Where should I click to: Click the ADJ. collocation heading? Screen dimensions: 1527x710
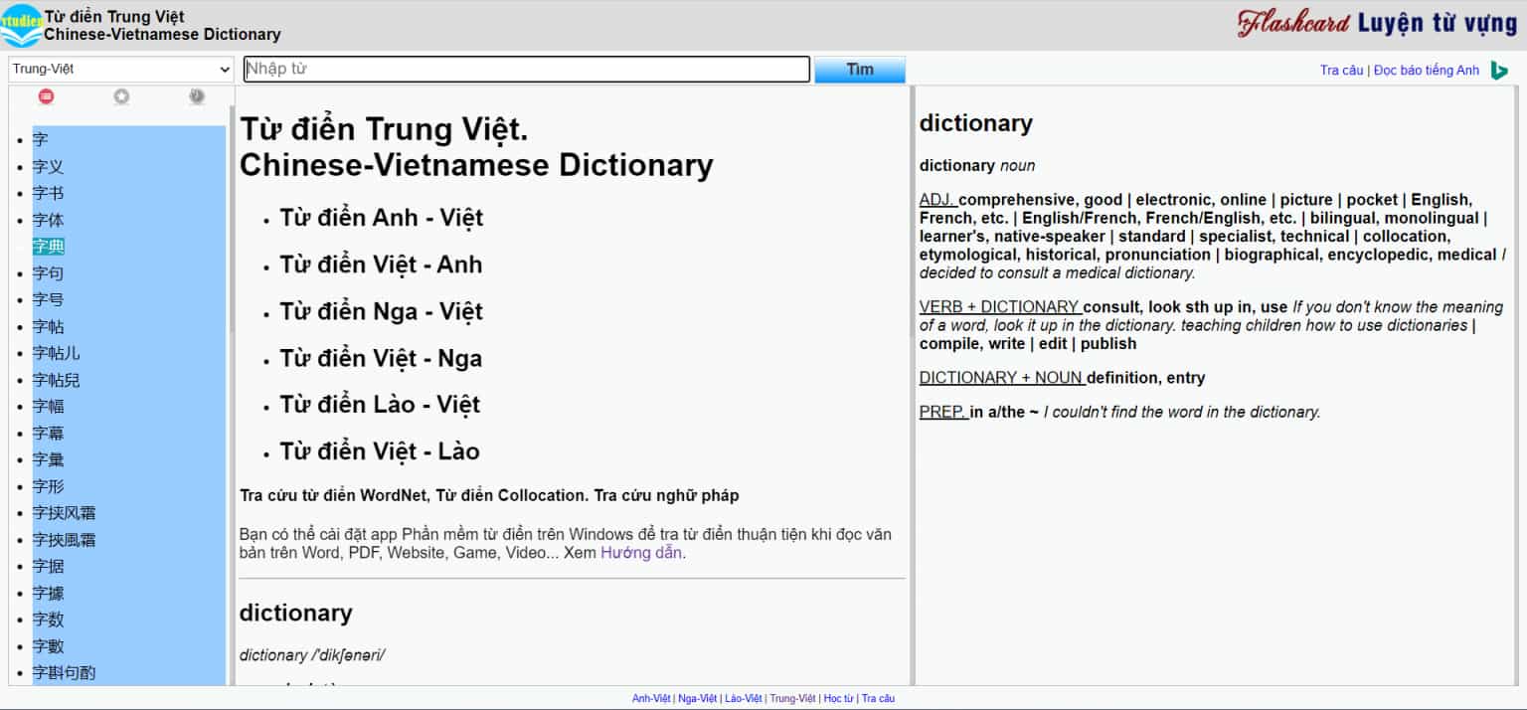[x=937, y=200]
